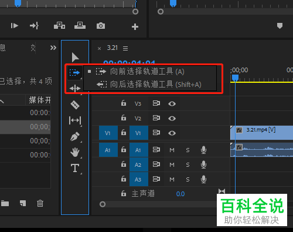
Task: Toggle V1 source patching button
Action: [108, 133]
